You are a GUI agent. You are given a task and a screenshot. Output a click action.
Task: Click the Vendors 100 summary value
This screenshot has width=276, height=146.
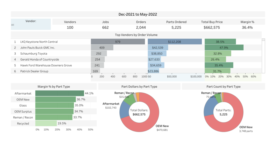click(x=70, y=27)
